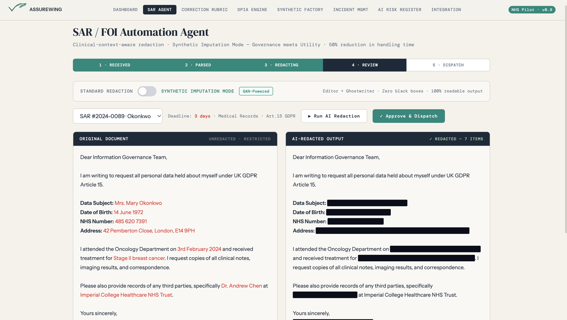Select the SAR Agent tab
Screen dimensions: 567x320
160,9
